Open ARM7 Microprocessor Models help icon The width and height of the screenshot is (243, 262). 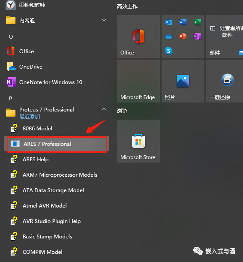tap(14, 175)
